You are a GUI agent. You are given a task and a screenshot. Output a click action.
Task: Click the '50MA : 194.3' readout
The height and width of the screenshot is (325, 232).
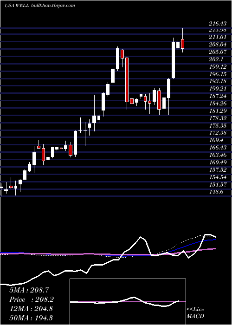click(31, 318)
